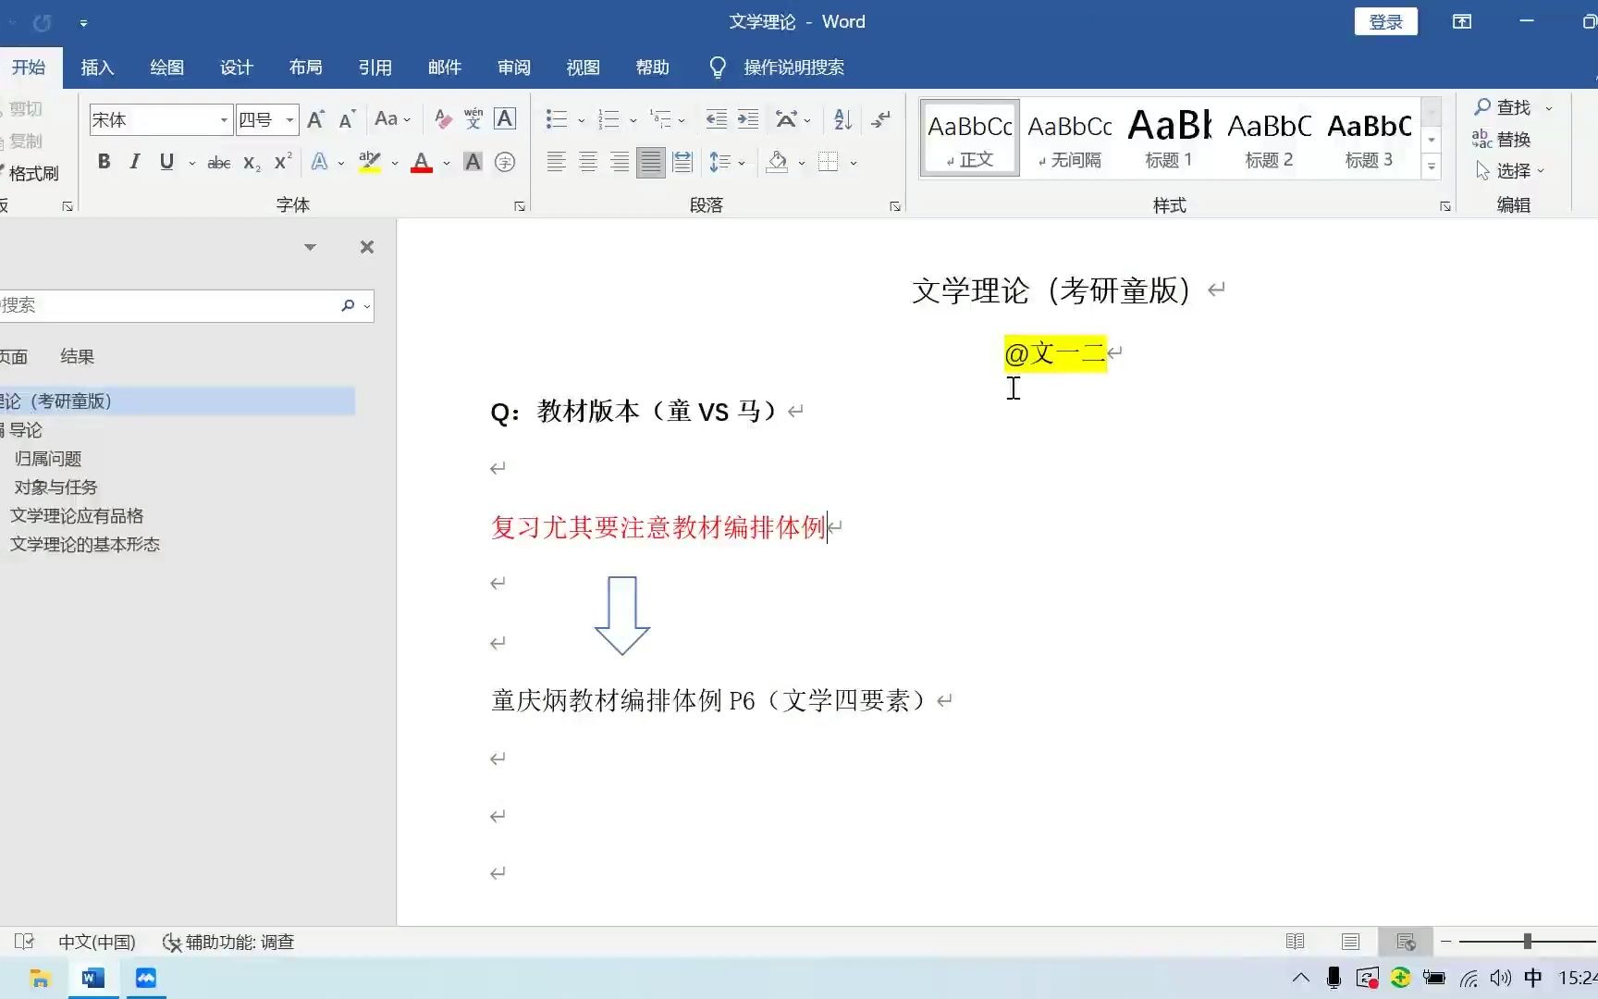Screen dimensions: 1598x999
Task: Toggle subscript formatting
Action: click(x=252, y=163)
